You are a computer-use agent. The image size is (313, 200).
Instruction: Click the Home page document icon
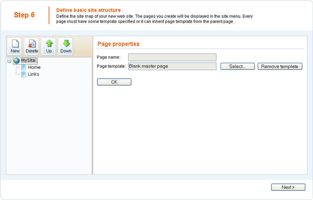(23, 67)
